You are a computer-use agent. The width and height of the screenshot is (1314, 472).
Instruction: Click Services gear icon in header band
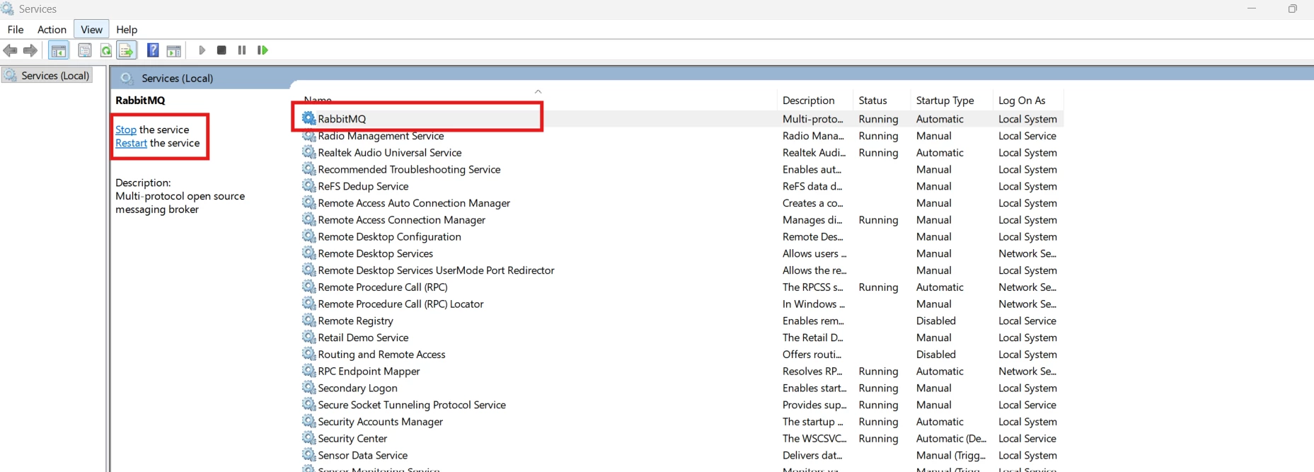coord(127,78)
